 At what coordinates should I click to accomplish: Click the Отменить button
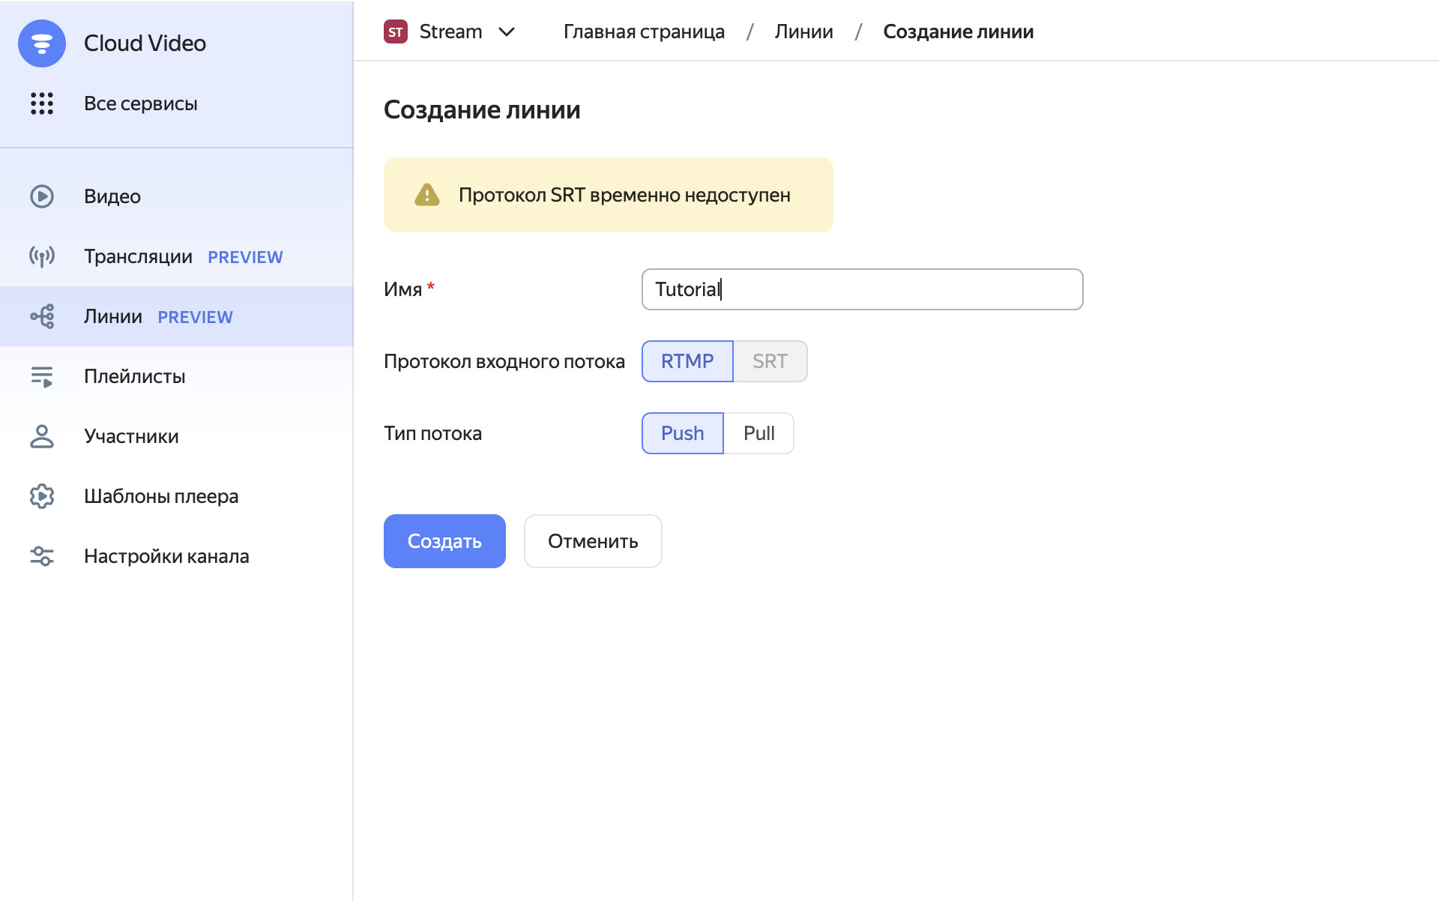(592, 540)
